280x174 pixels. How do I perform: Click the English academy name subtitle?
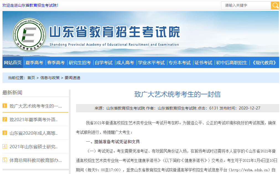coord(114,45)
